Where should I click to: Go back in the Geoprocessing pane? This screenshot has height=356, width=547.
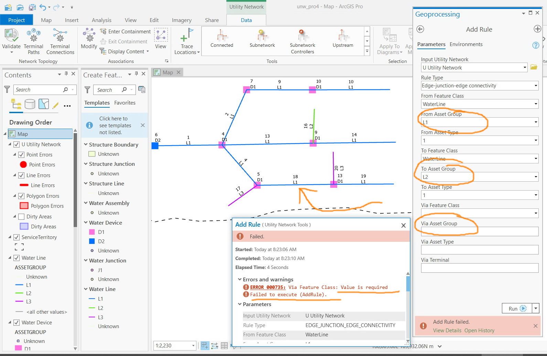tap(420, 29)
